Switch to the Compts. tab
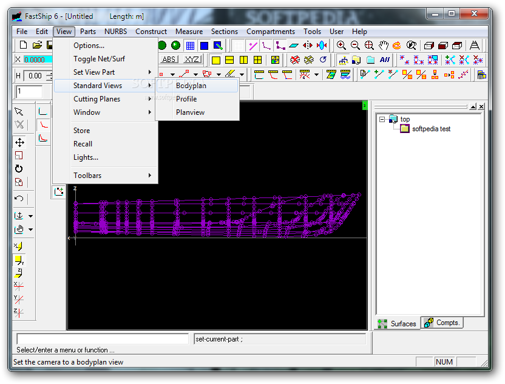Screen dimensions: 505x384 click(x=442, y=323)
